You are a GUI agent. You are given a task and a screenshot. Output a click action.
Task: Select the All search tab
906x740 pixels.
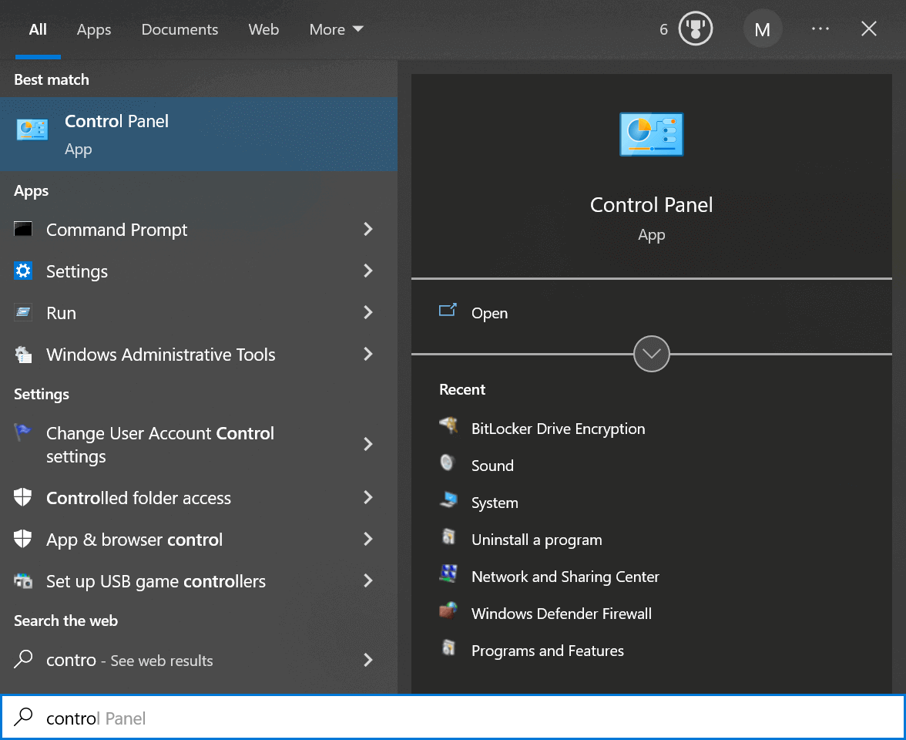[x=38, y=29]
